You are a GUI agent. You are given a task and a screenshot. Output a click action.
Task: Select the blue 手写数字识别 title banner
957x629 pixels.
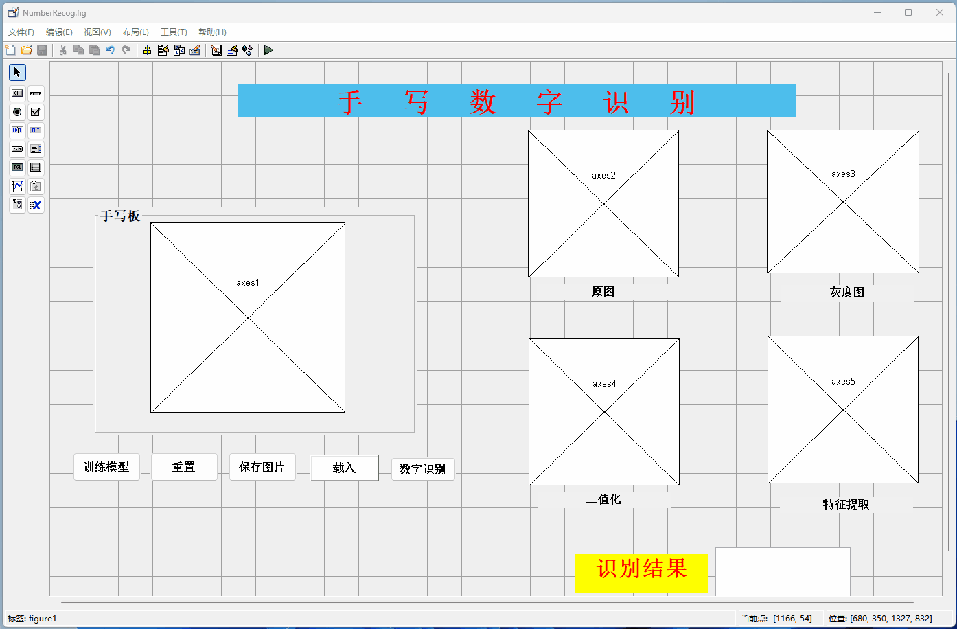(x=516, y=101)
